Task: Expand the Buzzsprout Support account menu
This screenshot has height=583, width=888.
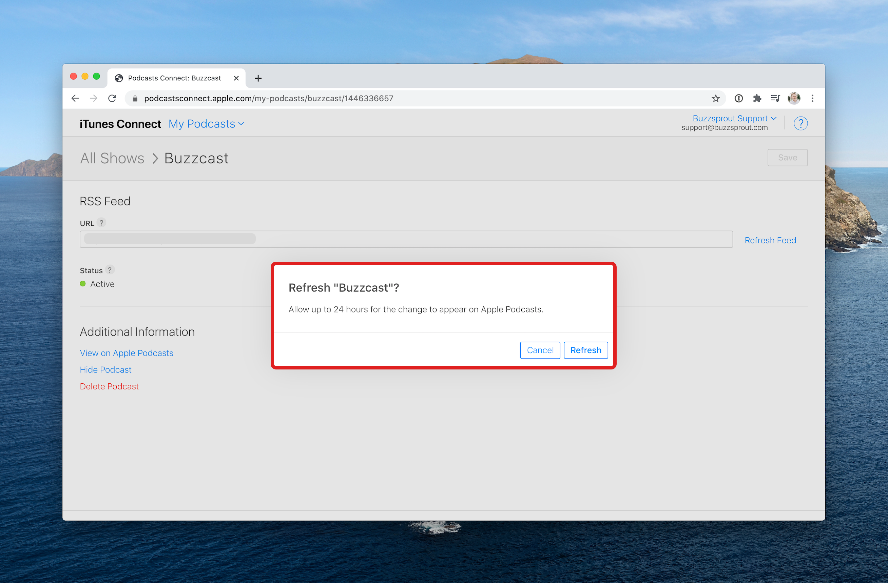Action: pyautogui.click(x=734, y=118)
